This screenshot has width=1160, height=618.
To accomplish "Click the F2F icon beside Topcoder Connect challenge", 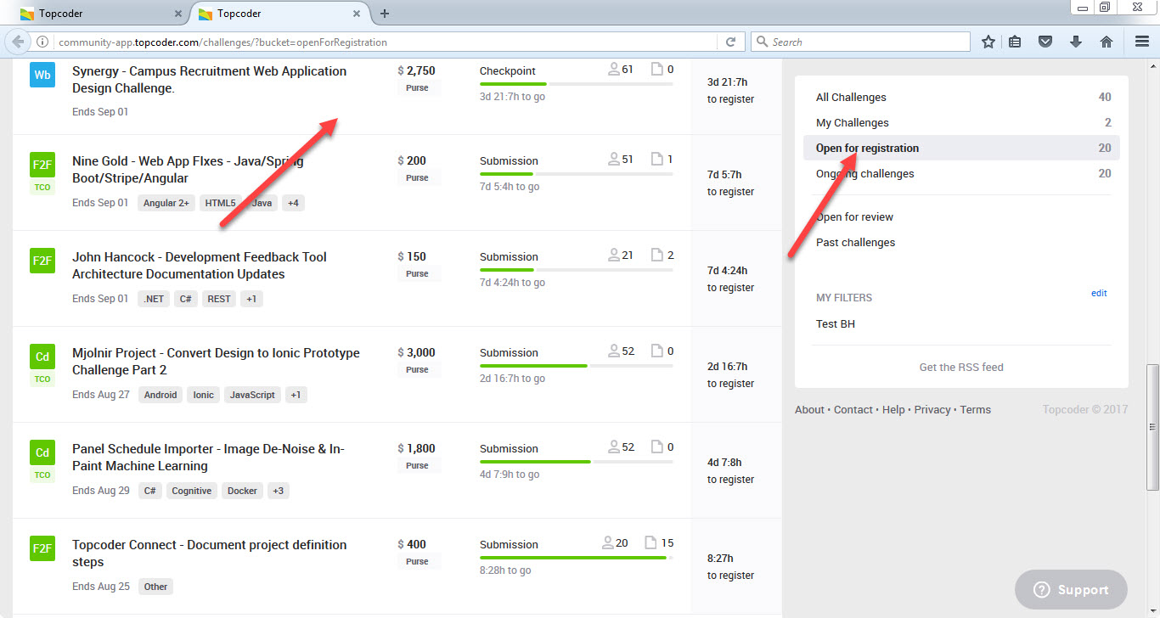I will coord(42,548).
